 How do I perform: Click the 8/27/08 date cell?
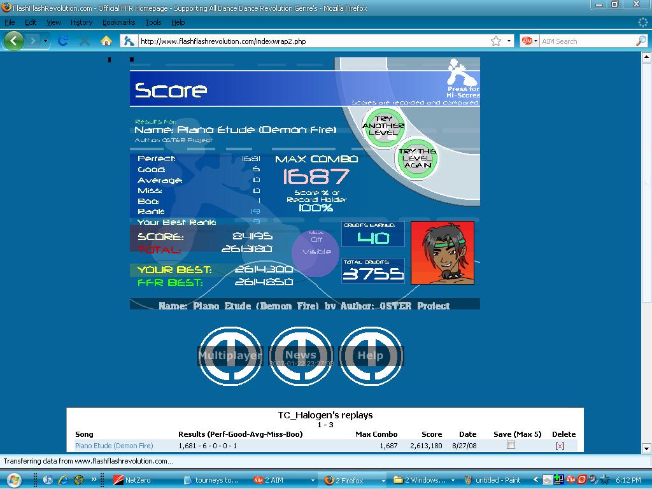(x=464, y=446)
